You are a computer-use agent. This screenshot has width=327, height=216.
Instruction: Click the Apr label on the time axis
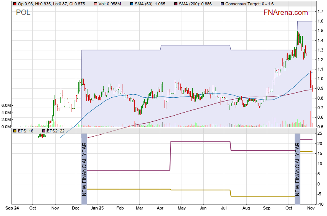[x=160, y=209]
